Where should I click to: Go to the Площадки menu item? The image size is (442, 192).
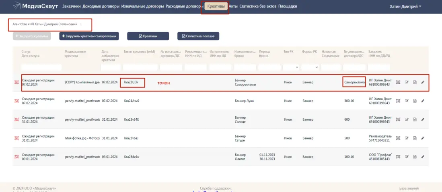pyautogui.click(x=288, y=6)
